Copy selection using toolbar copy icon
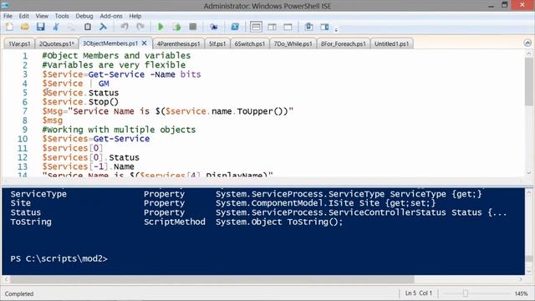 click(72, 27)
